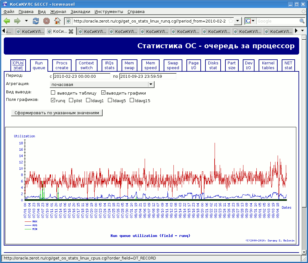Viewport: 308px width, 263px height.
Task: Open the Вид menu
Action: point(42,12)
